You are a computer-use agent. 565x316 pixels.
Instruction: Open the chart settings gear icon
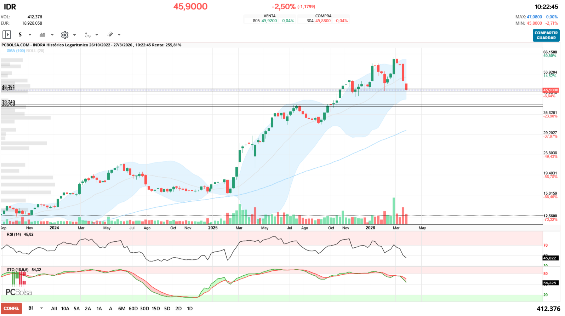[x=64, y=35]
